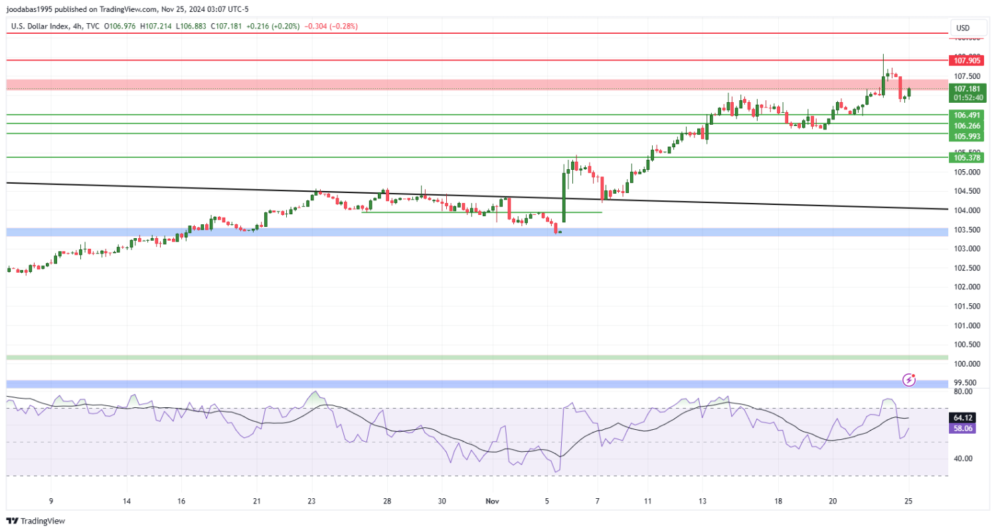Click the green change value +0.216 (+0.20%)
The image size is (996, 532).
click(273, 27)
